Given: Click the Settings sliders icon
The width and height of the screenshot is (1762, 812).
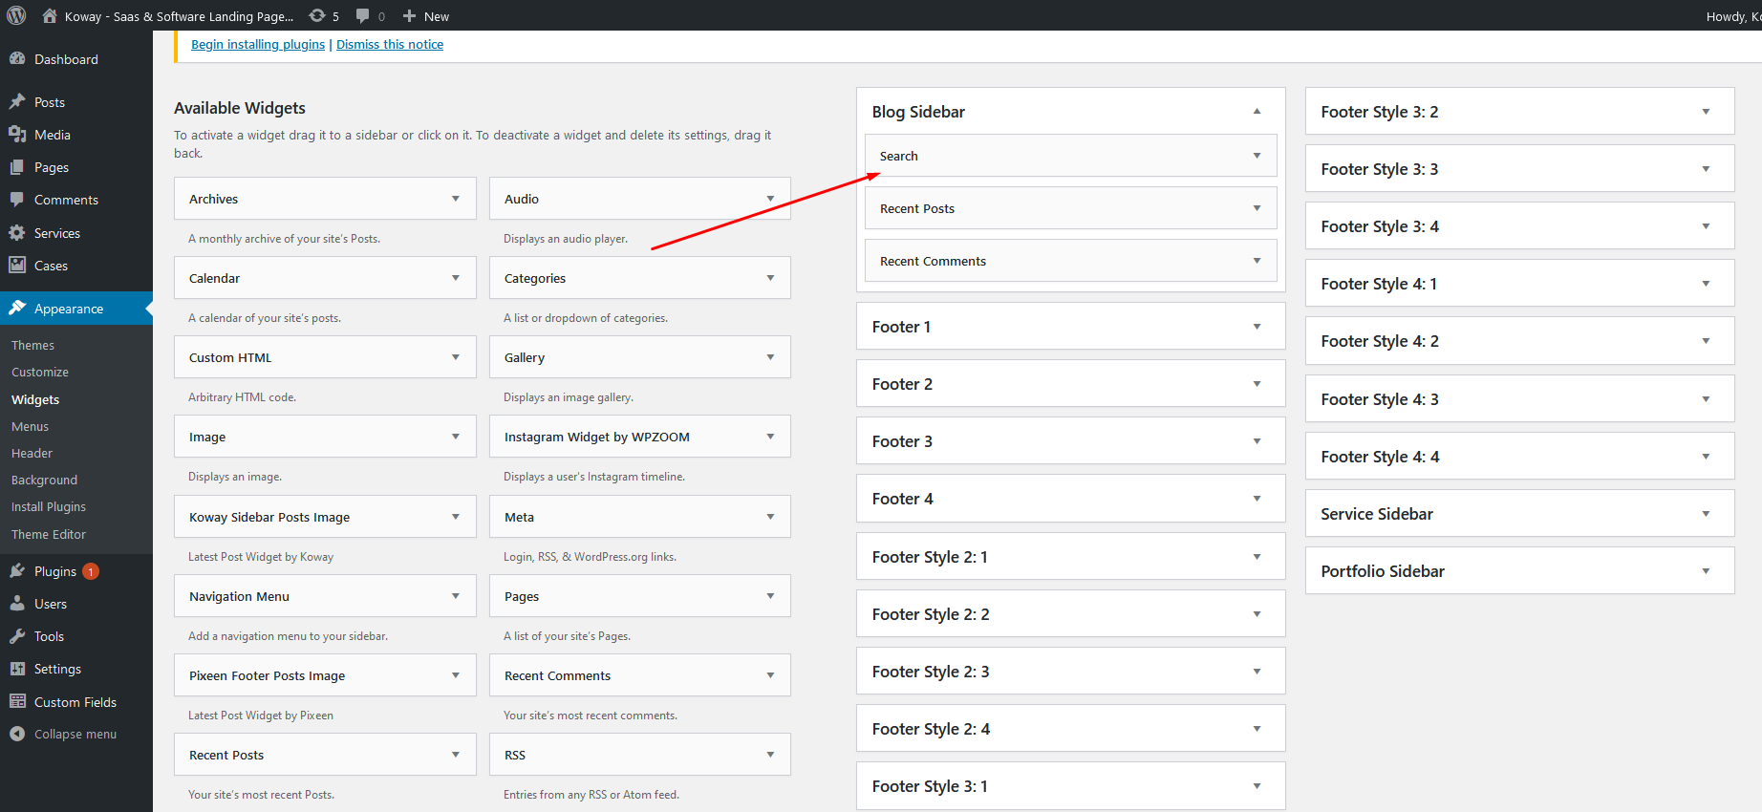Looking at the screenshot, I should click(17, 668).
